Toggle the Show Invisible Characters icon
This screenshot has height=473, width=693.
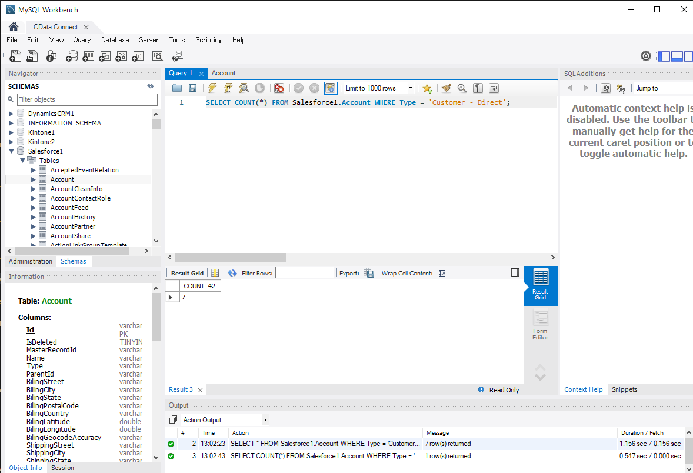point(478,88)
